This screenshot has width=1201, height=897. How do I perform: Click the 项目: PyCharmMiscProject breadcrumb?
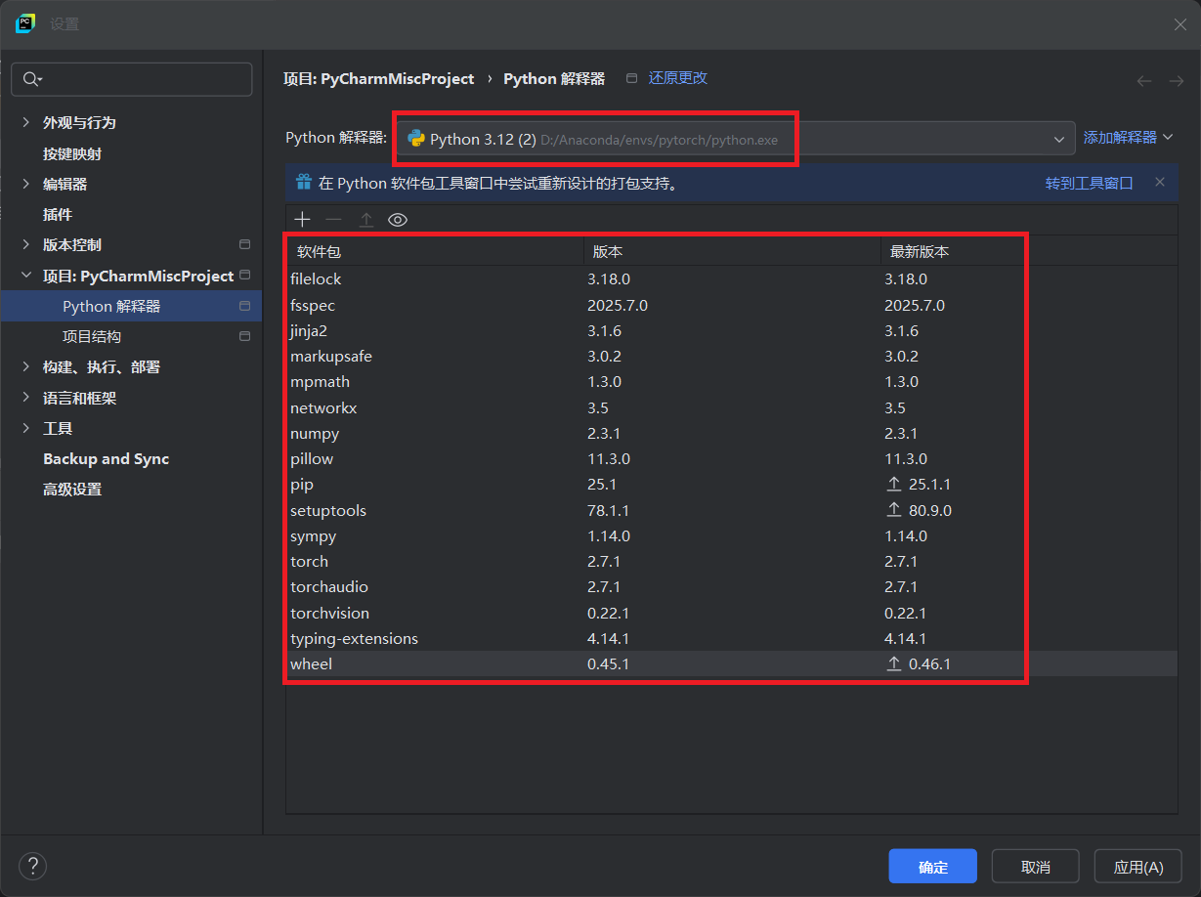378,78
